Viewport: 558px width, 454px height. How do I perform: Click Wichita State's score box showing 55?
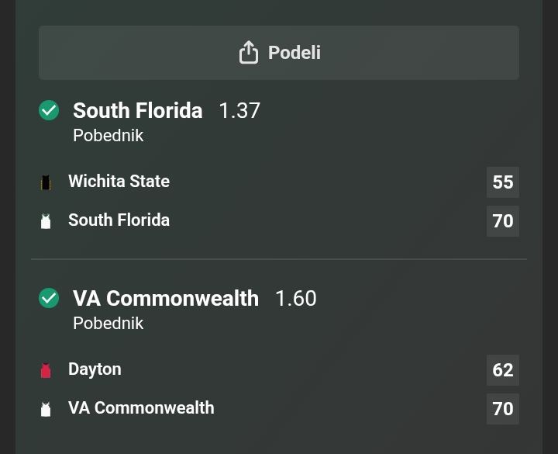502,182
